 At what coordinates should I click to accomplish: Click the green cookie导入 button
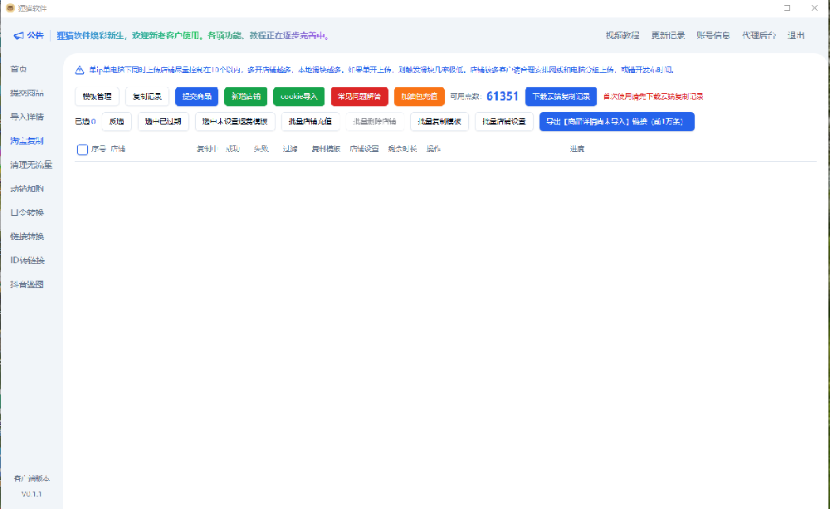299,96
